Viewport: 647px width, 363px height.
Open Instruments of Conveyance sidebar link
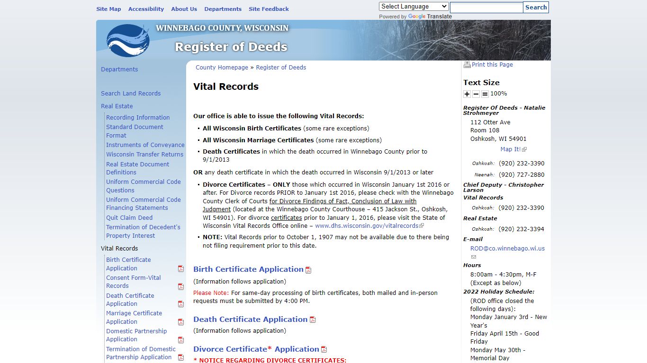tap(145, 145)
